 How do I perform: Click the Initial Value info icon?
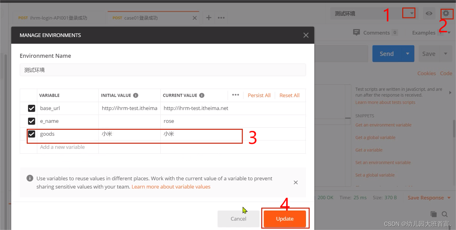pyautogui.click(x=135, y=95)
